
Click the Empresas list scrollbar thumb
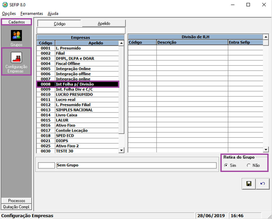tap(121, 90)
